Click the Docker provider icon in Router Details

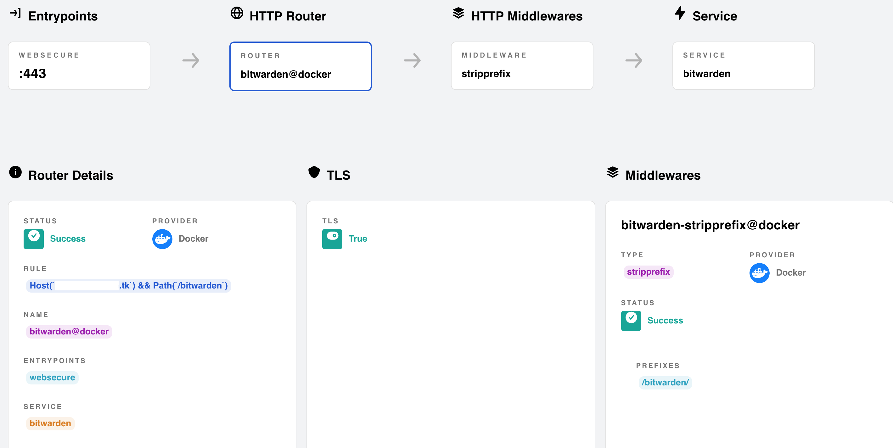click(x=162, y=239)
